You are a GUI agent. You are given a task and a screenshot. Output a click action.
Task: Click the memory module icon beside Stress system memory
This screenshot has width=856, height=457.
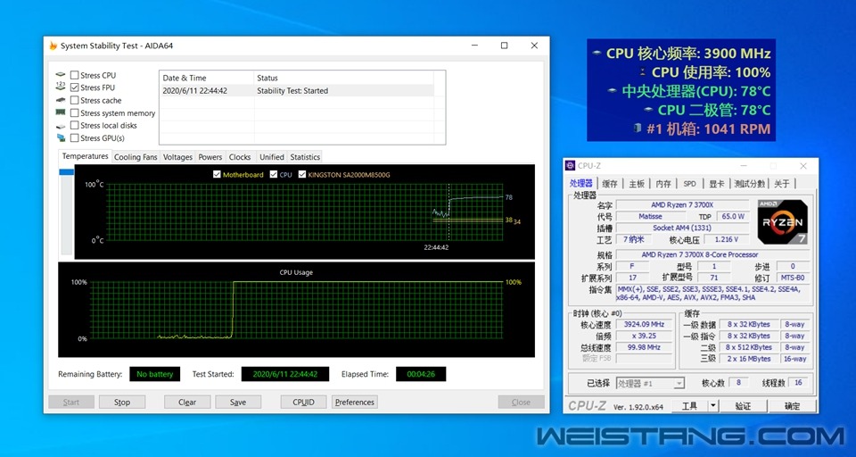[x=61, y=112]
